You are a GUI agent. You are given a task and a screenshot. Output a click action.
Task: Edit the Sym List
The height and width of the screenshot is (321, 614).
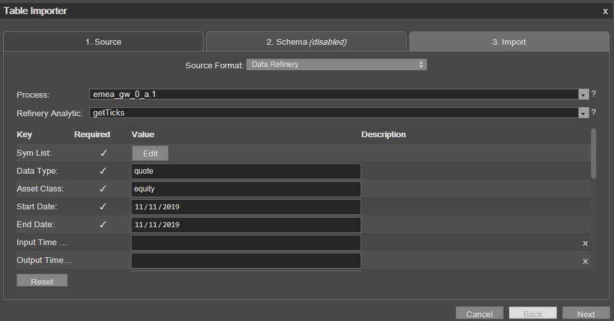[151, 153]
